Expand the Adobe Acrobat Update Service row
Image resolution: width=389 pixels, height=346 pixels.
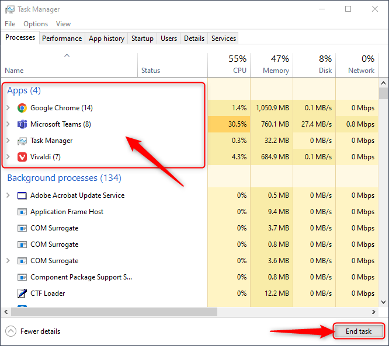(x=8, y=195)
